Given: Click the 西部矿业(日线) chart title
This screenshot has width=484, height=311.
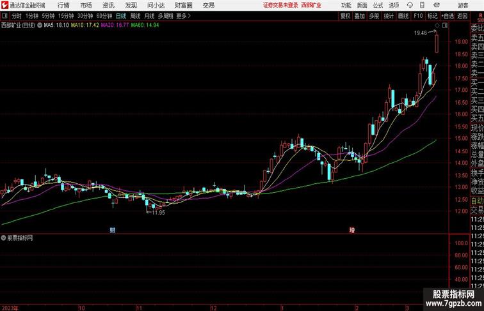Looking at the screenshot, I should 18,26.
